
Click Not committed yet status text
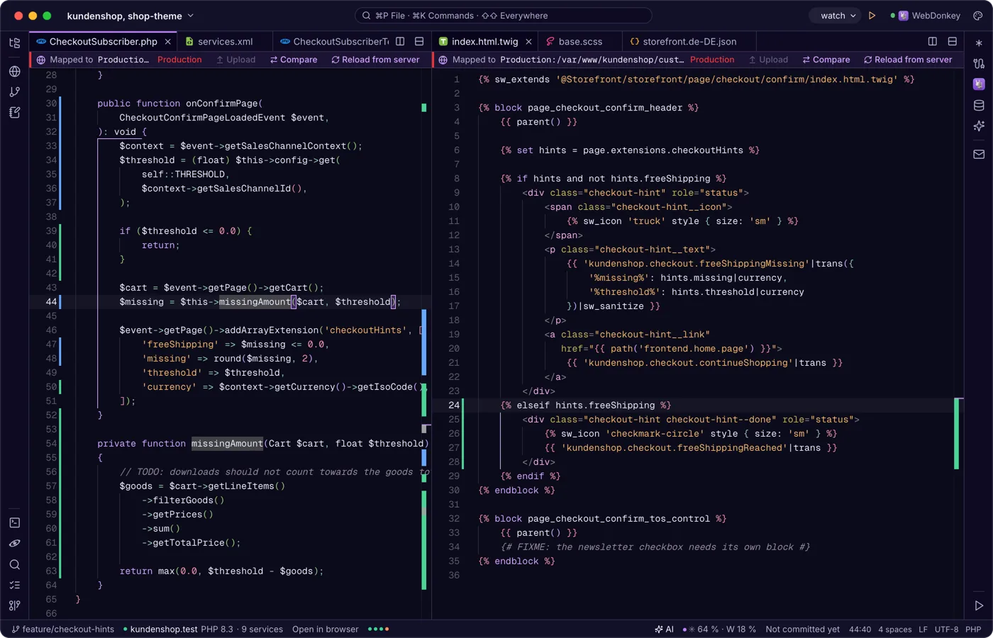[x=802, y=629]
